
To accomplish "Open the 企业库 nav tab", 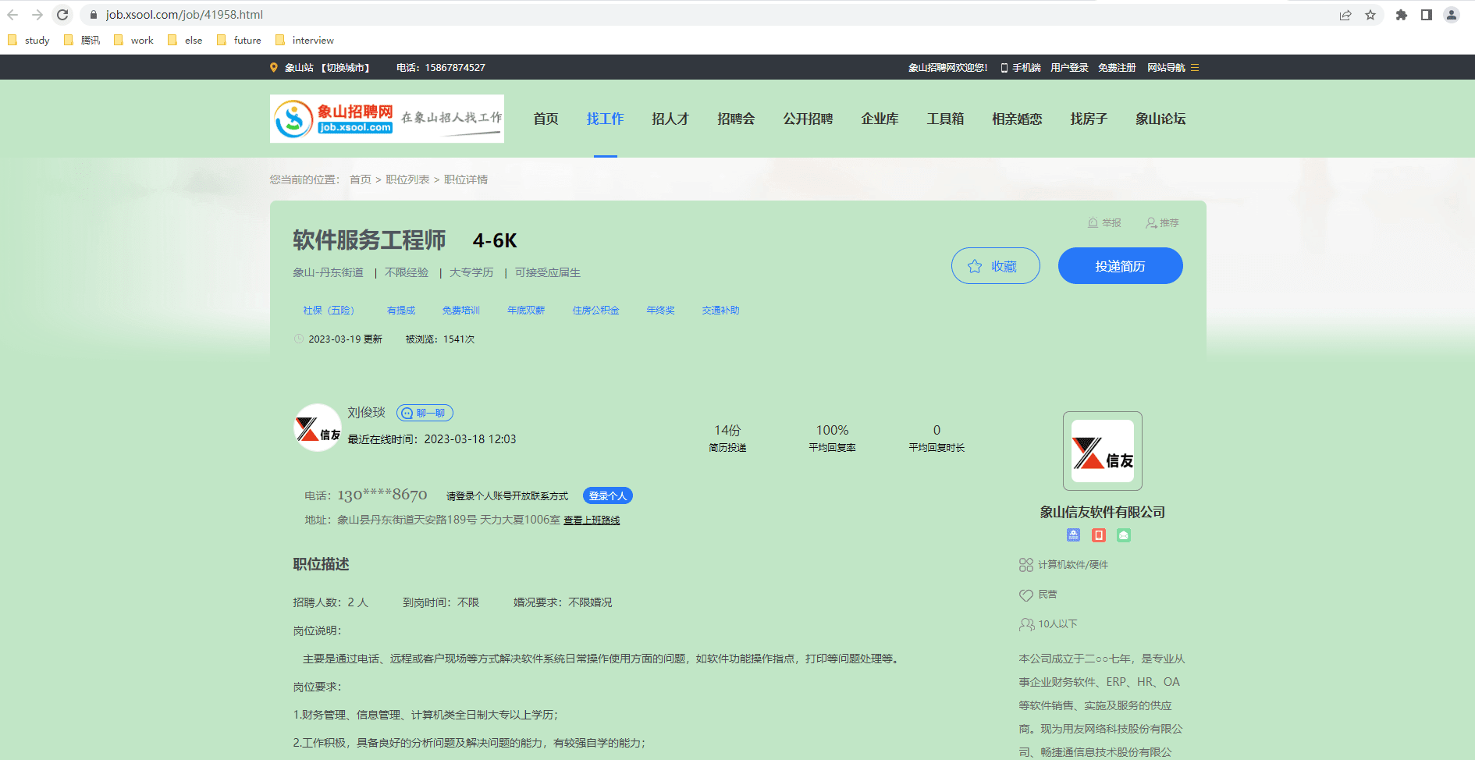I will click(x=880, y=119).
